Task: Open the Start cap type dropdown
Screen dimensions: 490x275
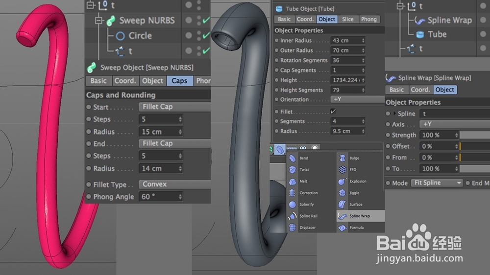Action: tap(175, 107)
